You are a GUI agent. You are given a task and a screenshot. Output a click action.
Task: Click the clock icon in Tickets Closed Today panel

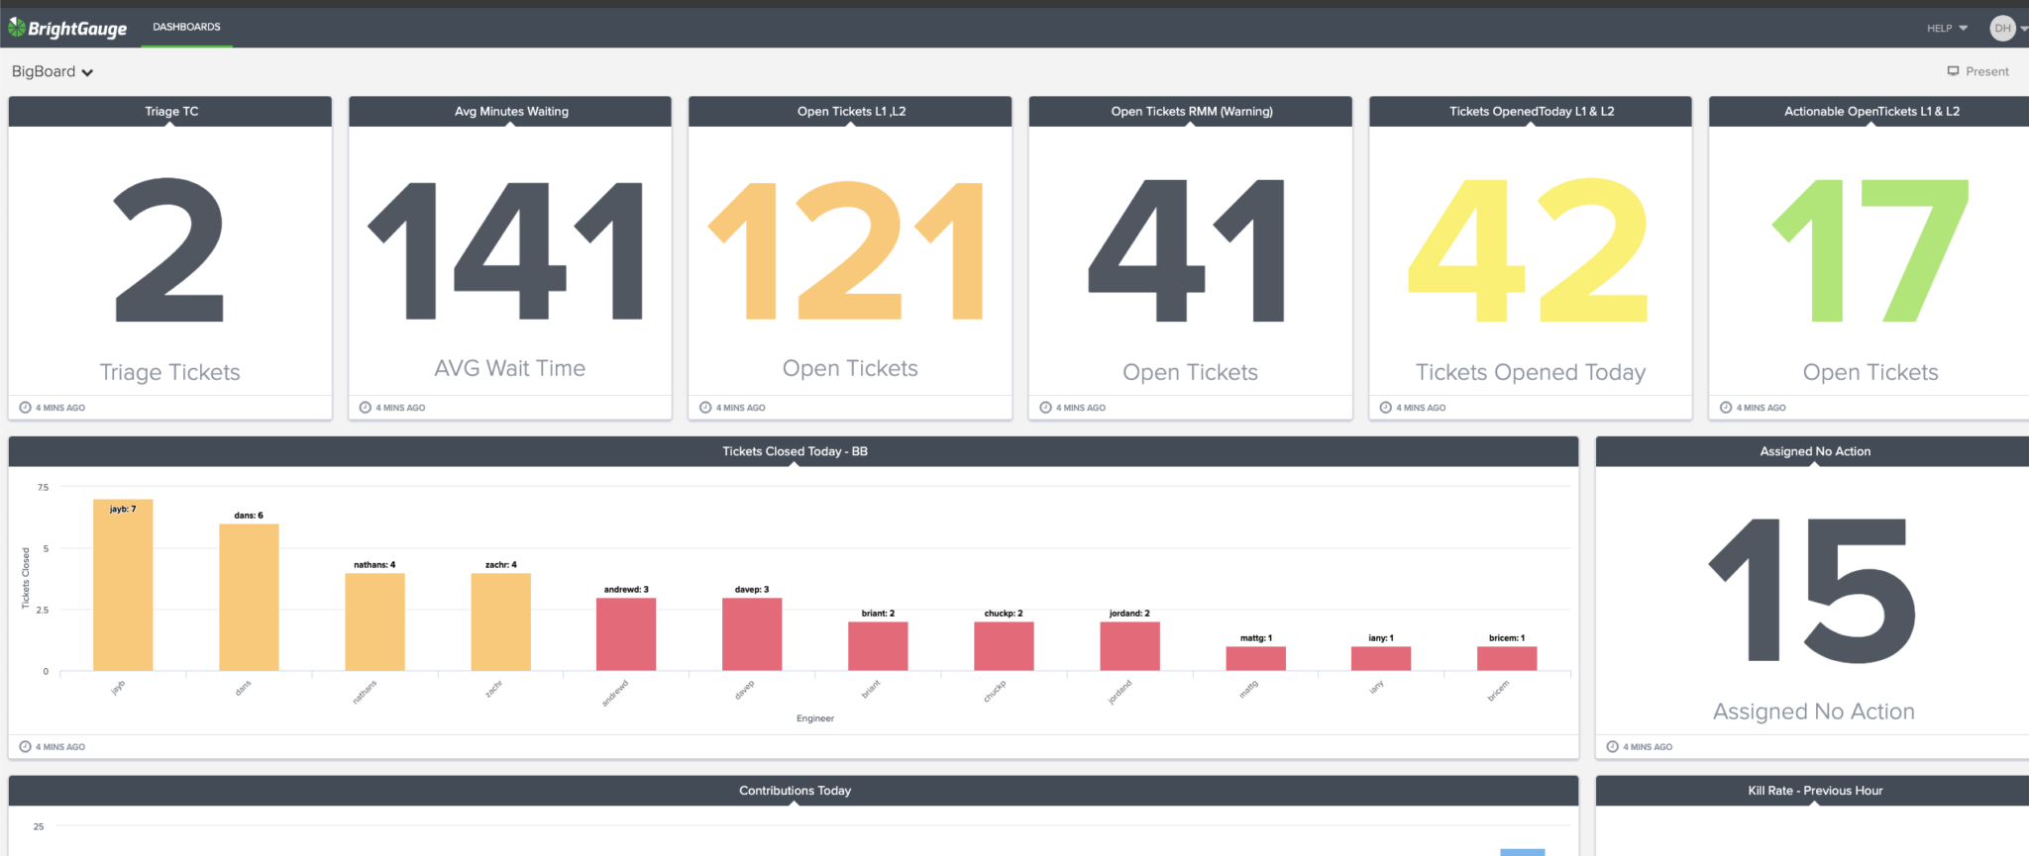coord(26,747)
